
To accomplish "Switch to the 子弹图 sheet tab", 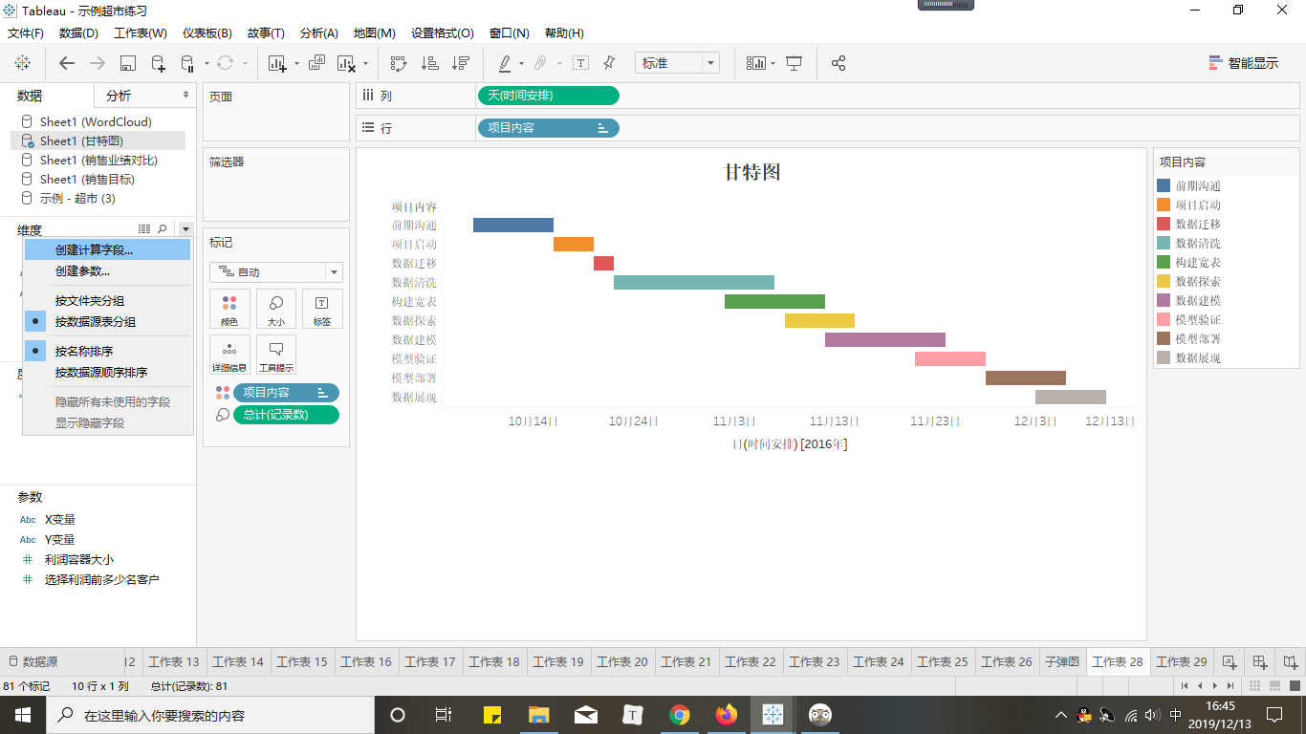I will click(1062, 661).
